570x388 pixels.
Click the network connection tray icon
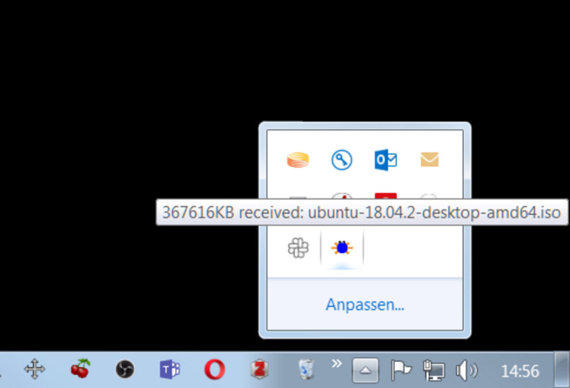tap(434, 370)
